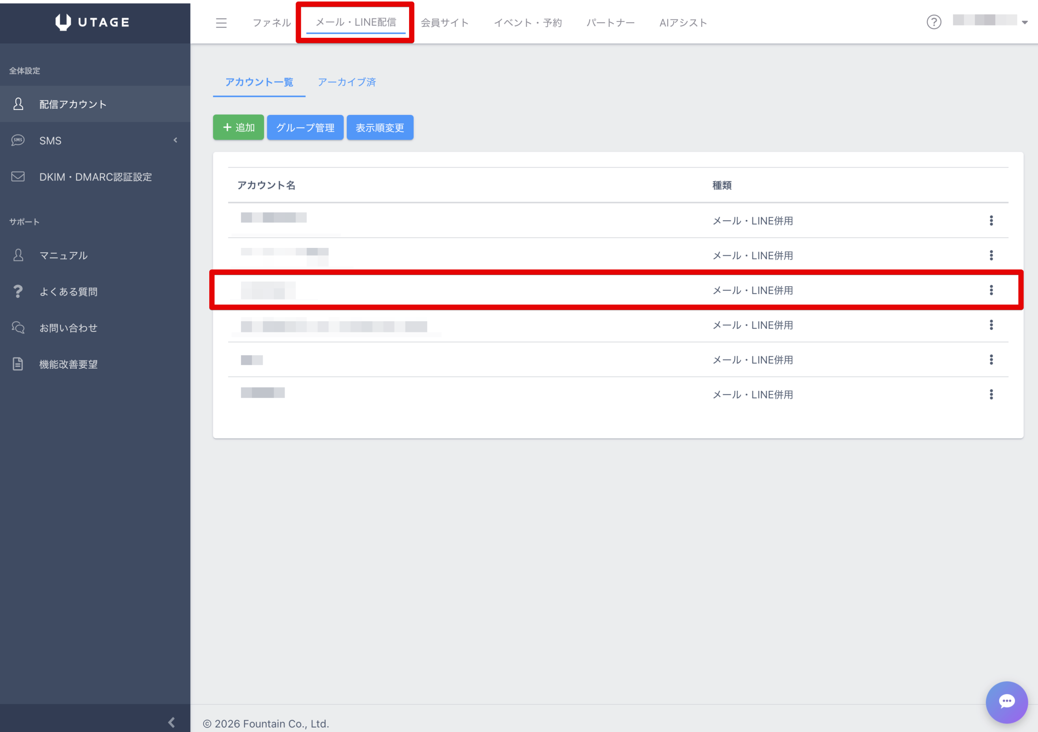Toggle the hamburger menu icon

pyautogui.click(x=221, y=23)
